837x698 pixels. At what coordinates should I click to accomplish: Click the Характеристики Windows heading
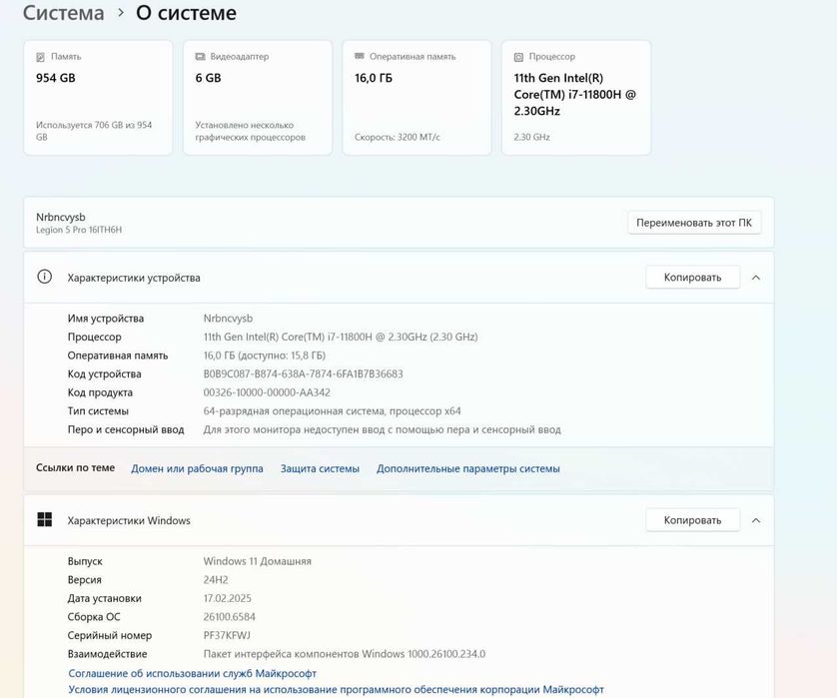tap(129, 520)
